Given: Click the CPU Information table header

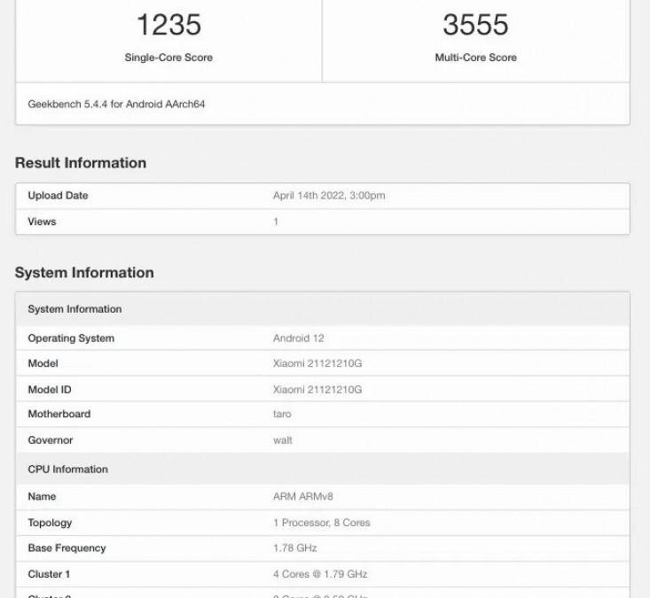Looking at the screenshot, I should [x=67, y=470].
